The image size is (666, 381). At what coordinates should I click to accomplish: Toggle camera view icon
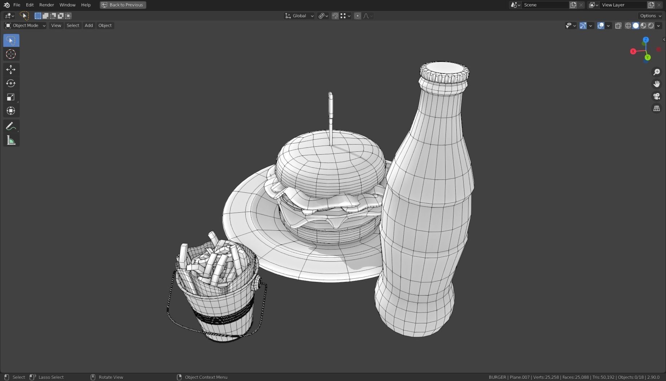click(657, 96)
